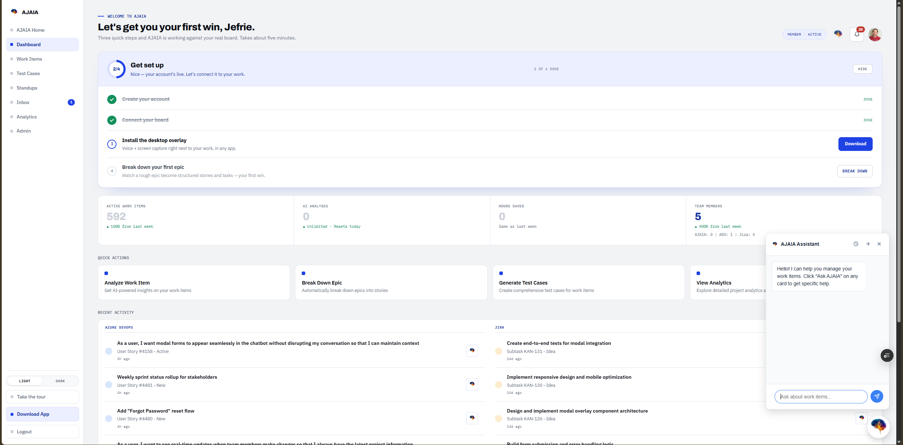Viewport: 903px width, 445px height.
Task: Click the Team Members count 5
Action: point(698,217)
